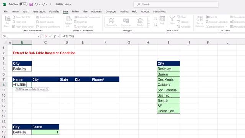
Task: Click column F header
Action: click(105, 43)
